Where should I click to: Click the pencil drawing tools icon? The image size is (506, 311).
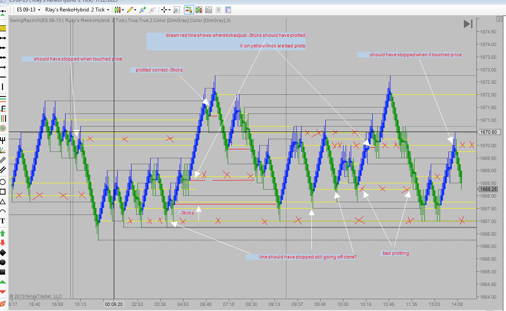[130, 10]
